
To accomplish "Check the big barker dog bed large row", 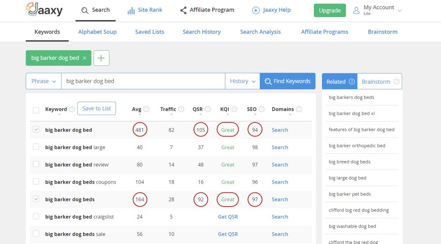I will pos(36,147).
